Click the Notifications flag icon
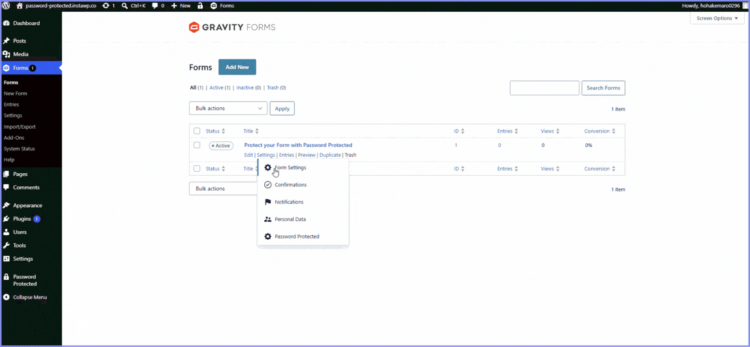This screenshot has width=750, height=347. pos(268,202)
